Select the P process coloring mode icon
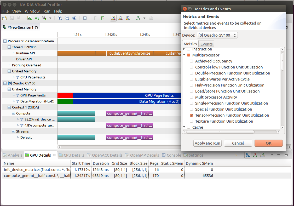The image size is (294, 206). 128,18
